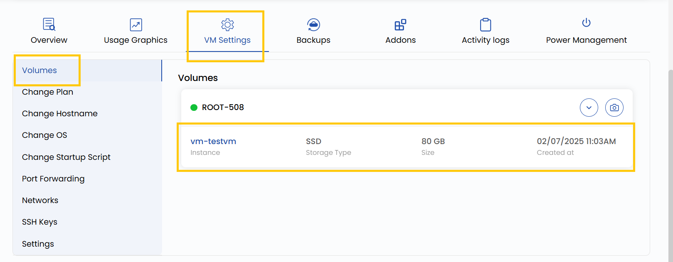Click the ROOT-508 volume name
This screenshot has height=262, width=673.
[223, 107]
